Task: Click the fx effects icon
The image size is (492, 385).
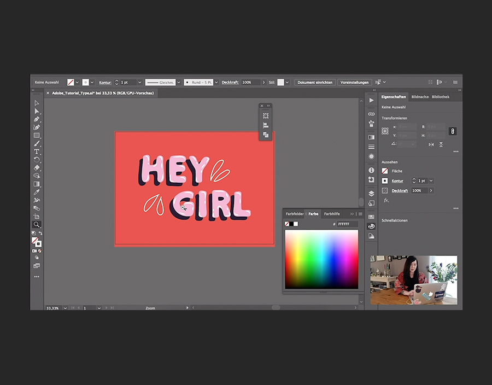Action: (x=386, y=200)
